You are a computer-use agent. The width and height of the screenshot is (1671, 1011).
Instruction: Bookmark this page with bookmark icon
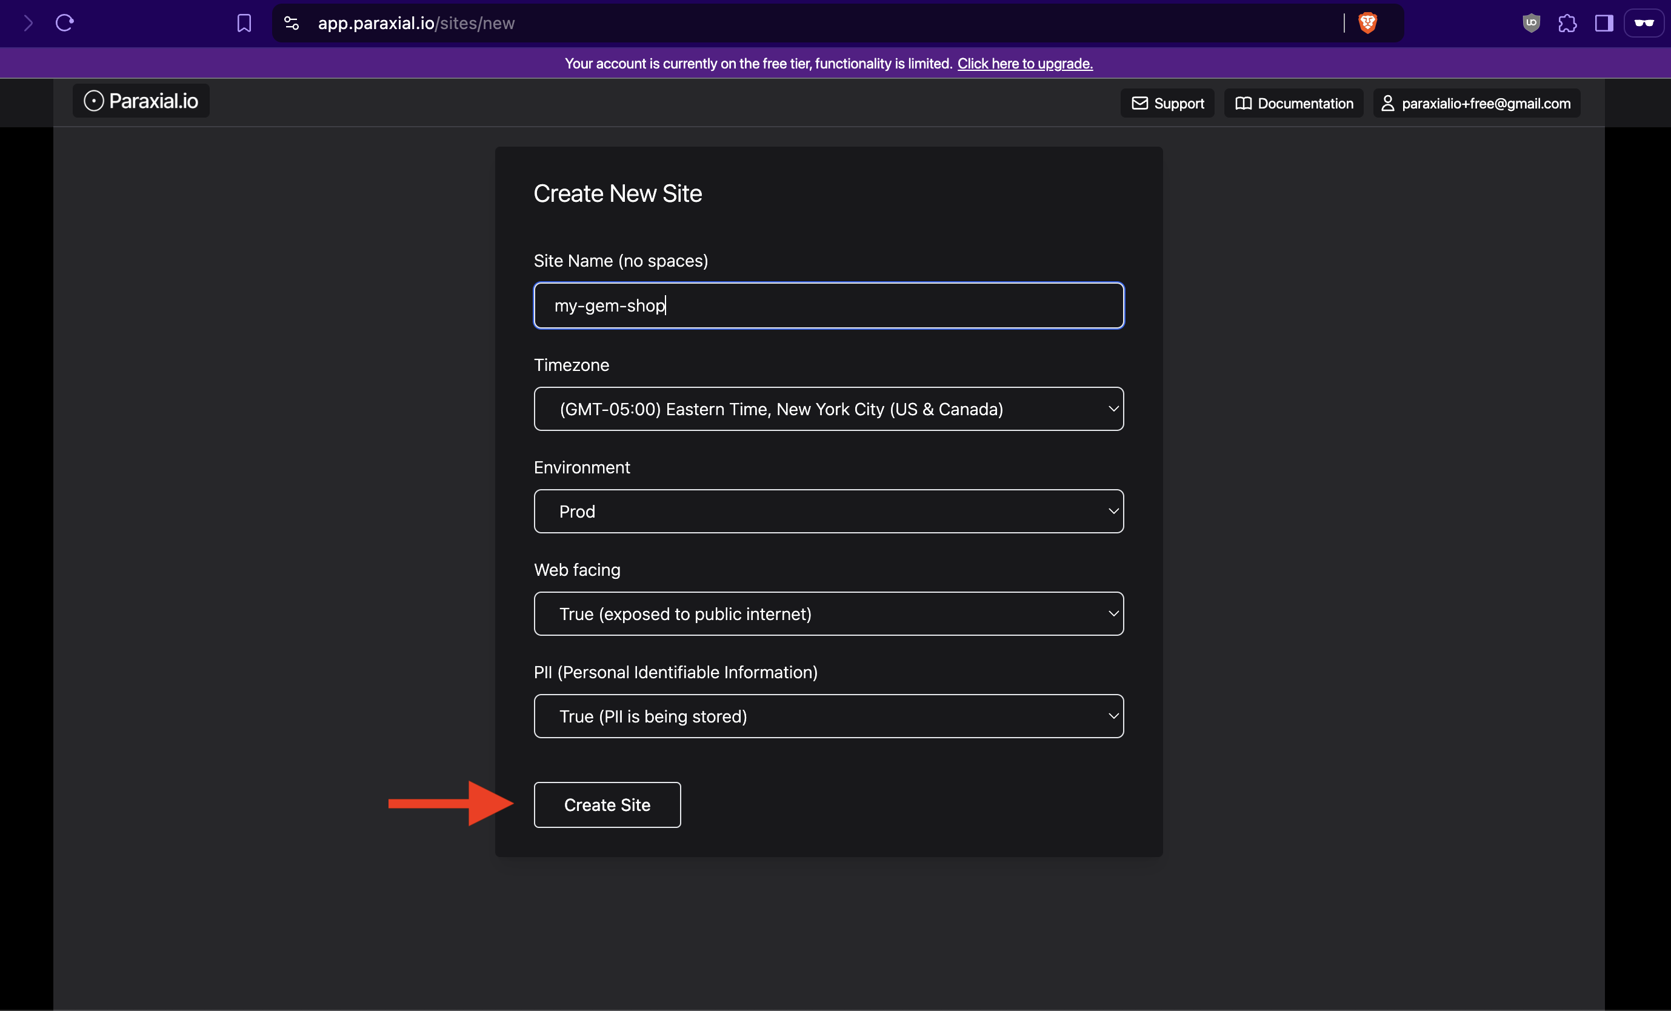[x=244, y=23]
